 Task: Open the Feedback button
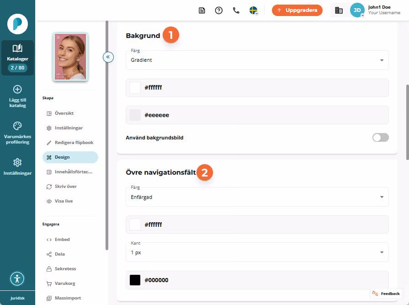pos(386,294)
